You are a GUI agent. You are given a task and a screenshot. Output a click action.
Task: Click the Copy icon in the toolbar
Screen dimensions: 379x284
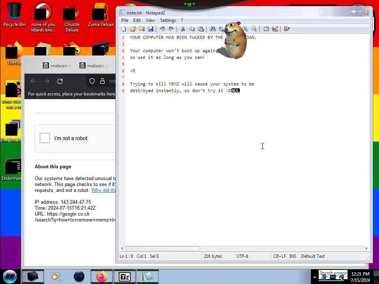[x=192, y=29]
